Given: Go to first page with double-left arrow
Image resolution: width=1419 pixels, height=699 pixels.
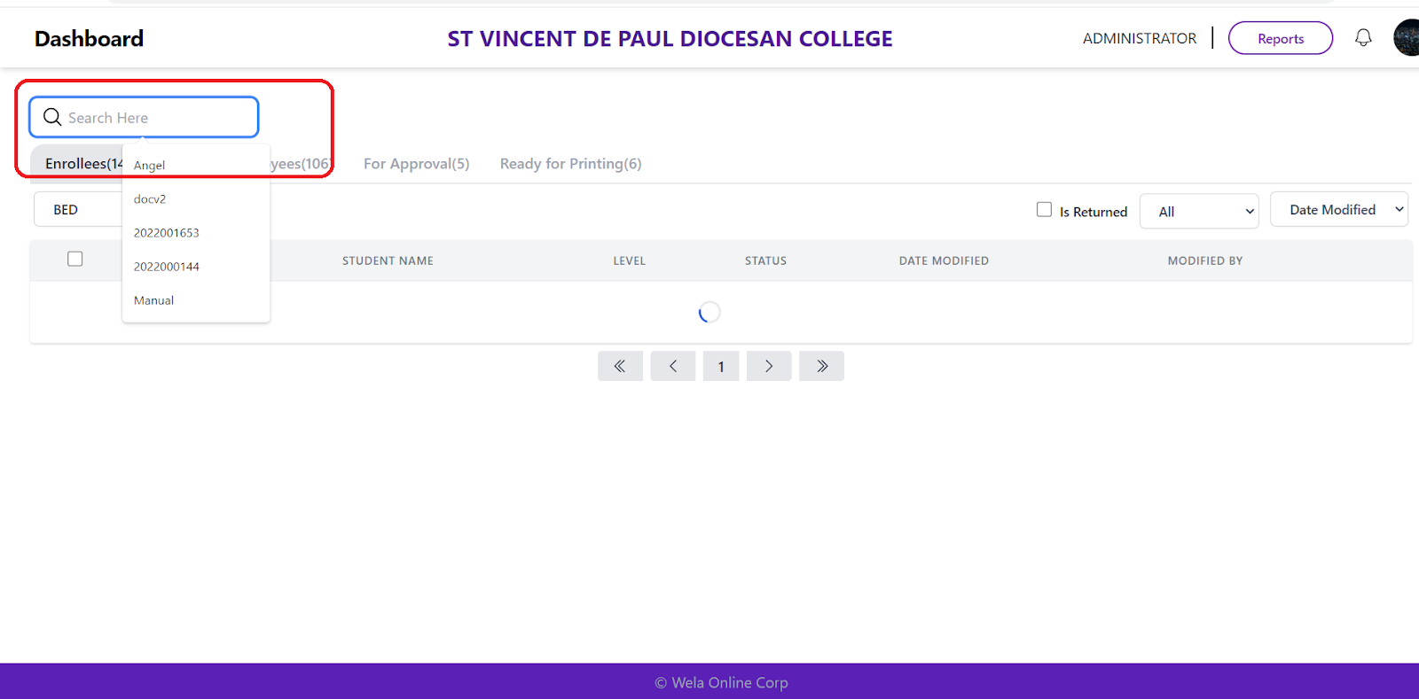Looking at the screenshot, I should click(620, 366).
